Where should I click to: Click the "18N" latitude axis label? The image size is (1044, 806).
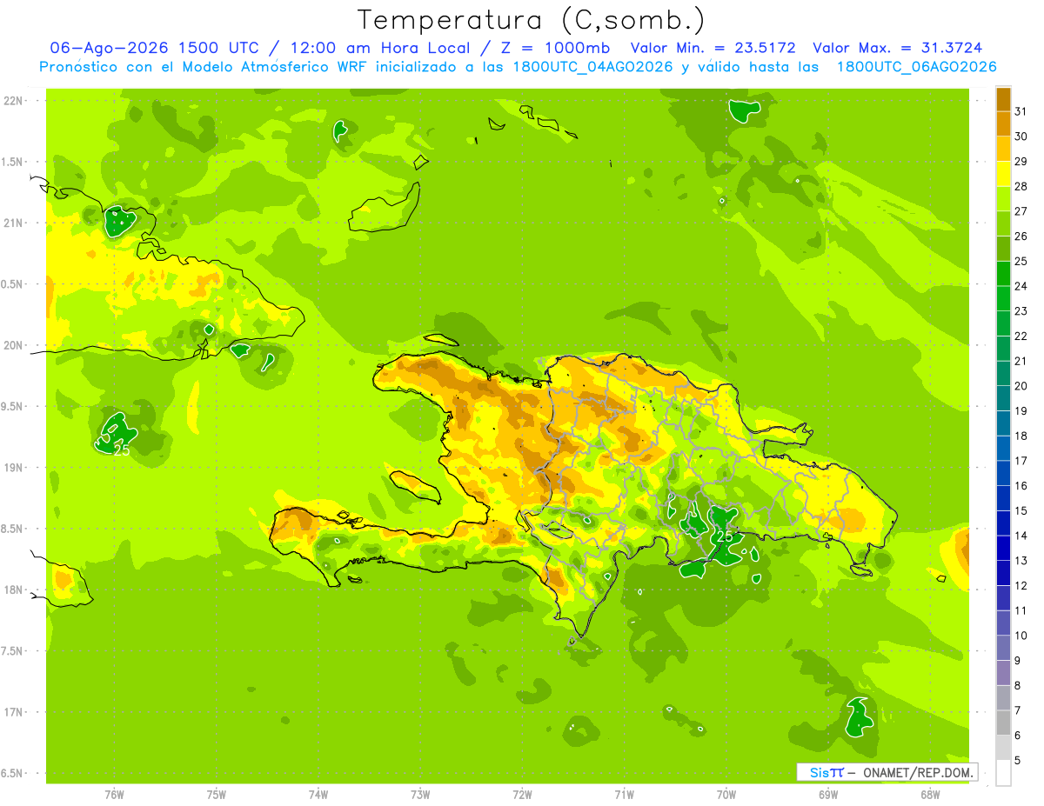(13, 590)
